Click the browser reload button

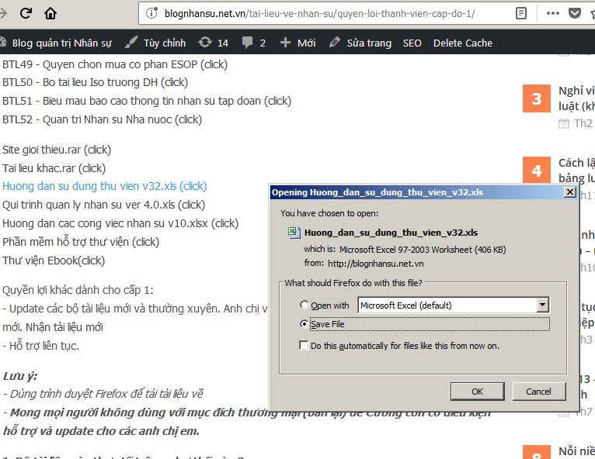click(26, 13)
